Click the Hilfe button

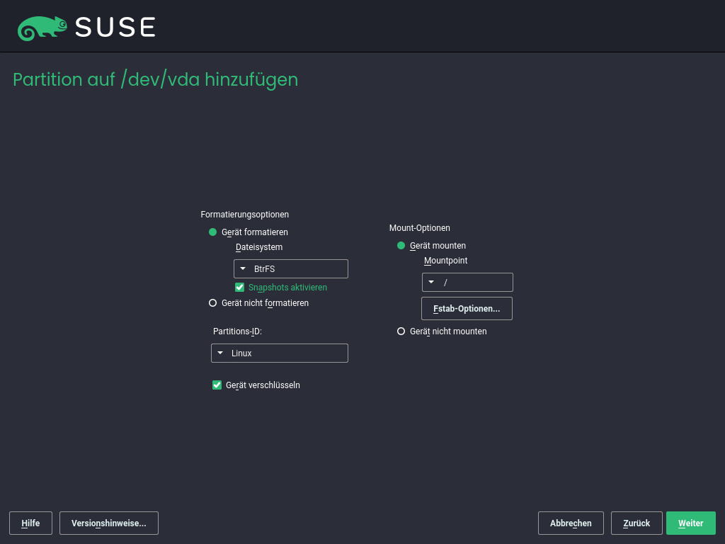[30, 523]
